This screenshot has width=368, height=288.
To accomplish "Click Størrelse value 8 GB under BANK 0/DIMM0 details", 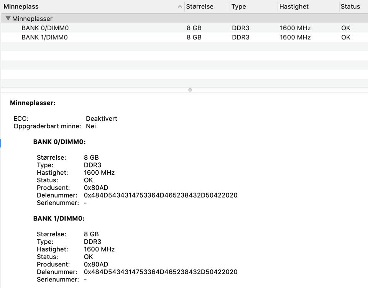I will [x=91, y=157].
